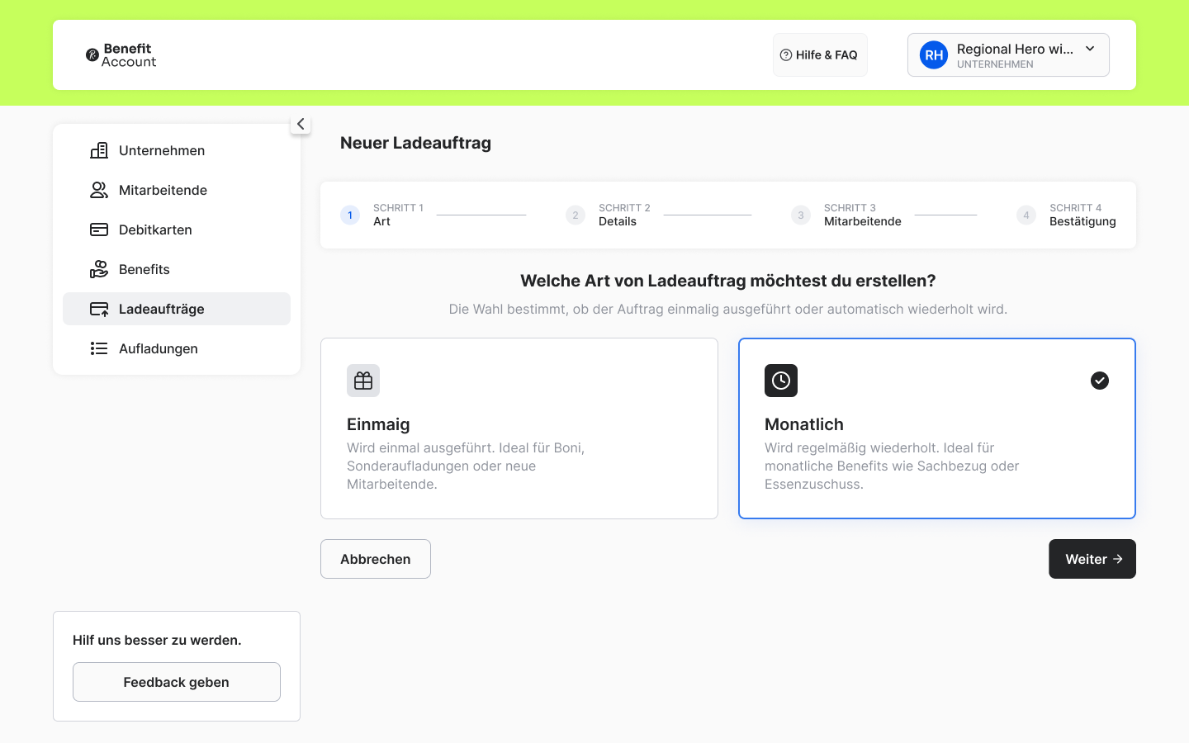This screenshot has height=743, width=1189.
Task: Click the clock icon on Monatlich card
Action: [x=781, y=381]
